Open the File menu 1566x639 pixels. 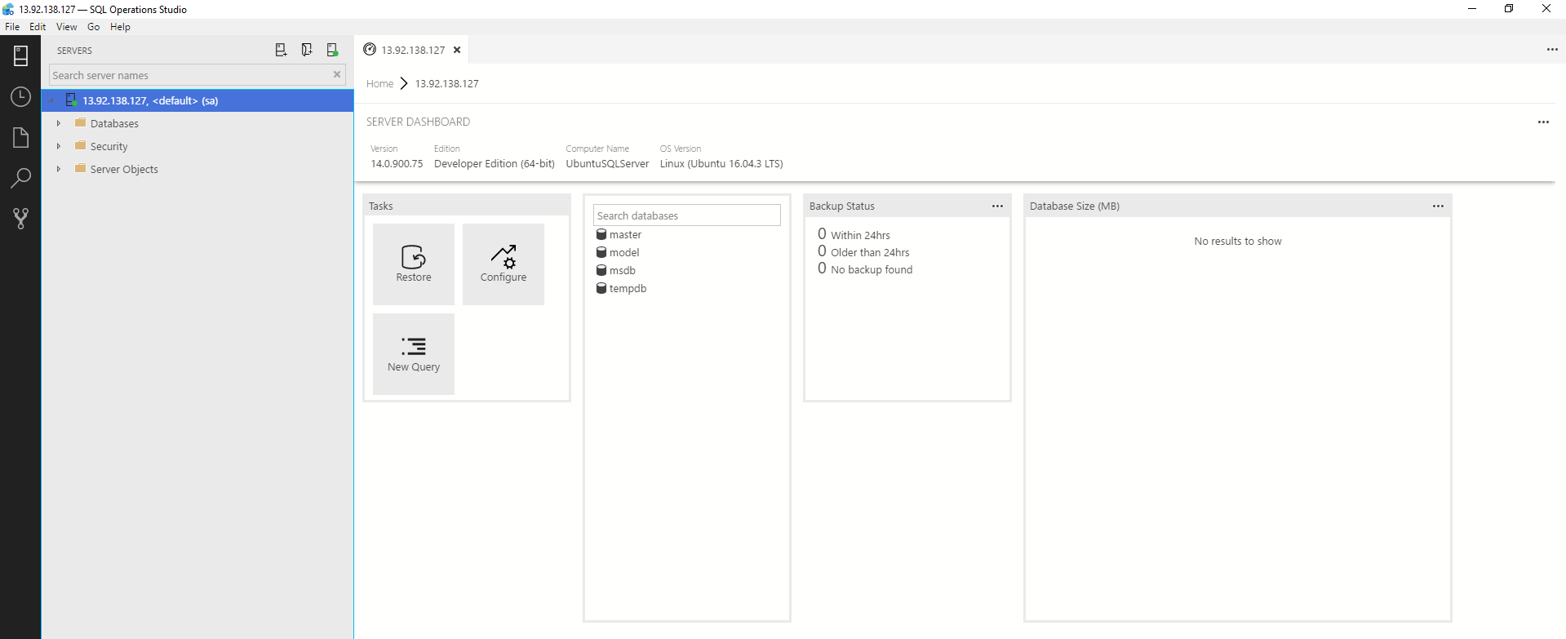12,27
